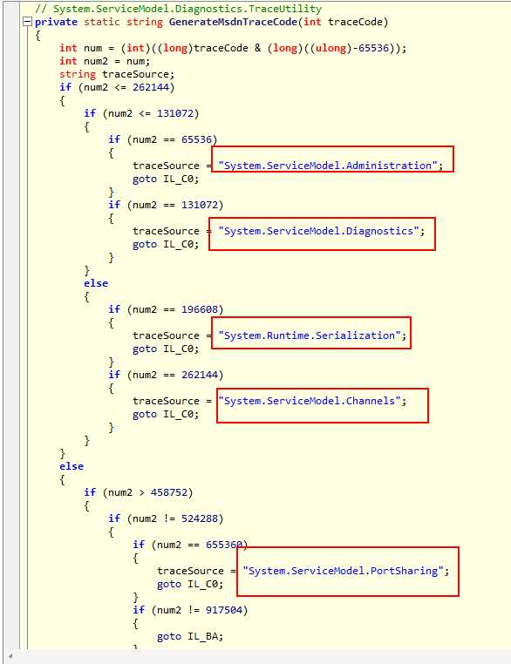Click the "System.ServiceModel.Diagnostics" string literal
This screenshot has height=664, width=511.
pos(318,231)
